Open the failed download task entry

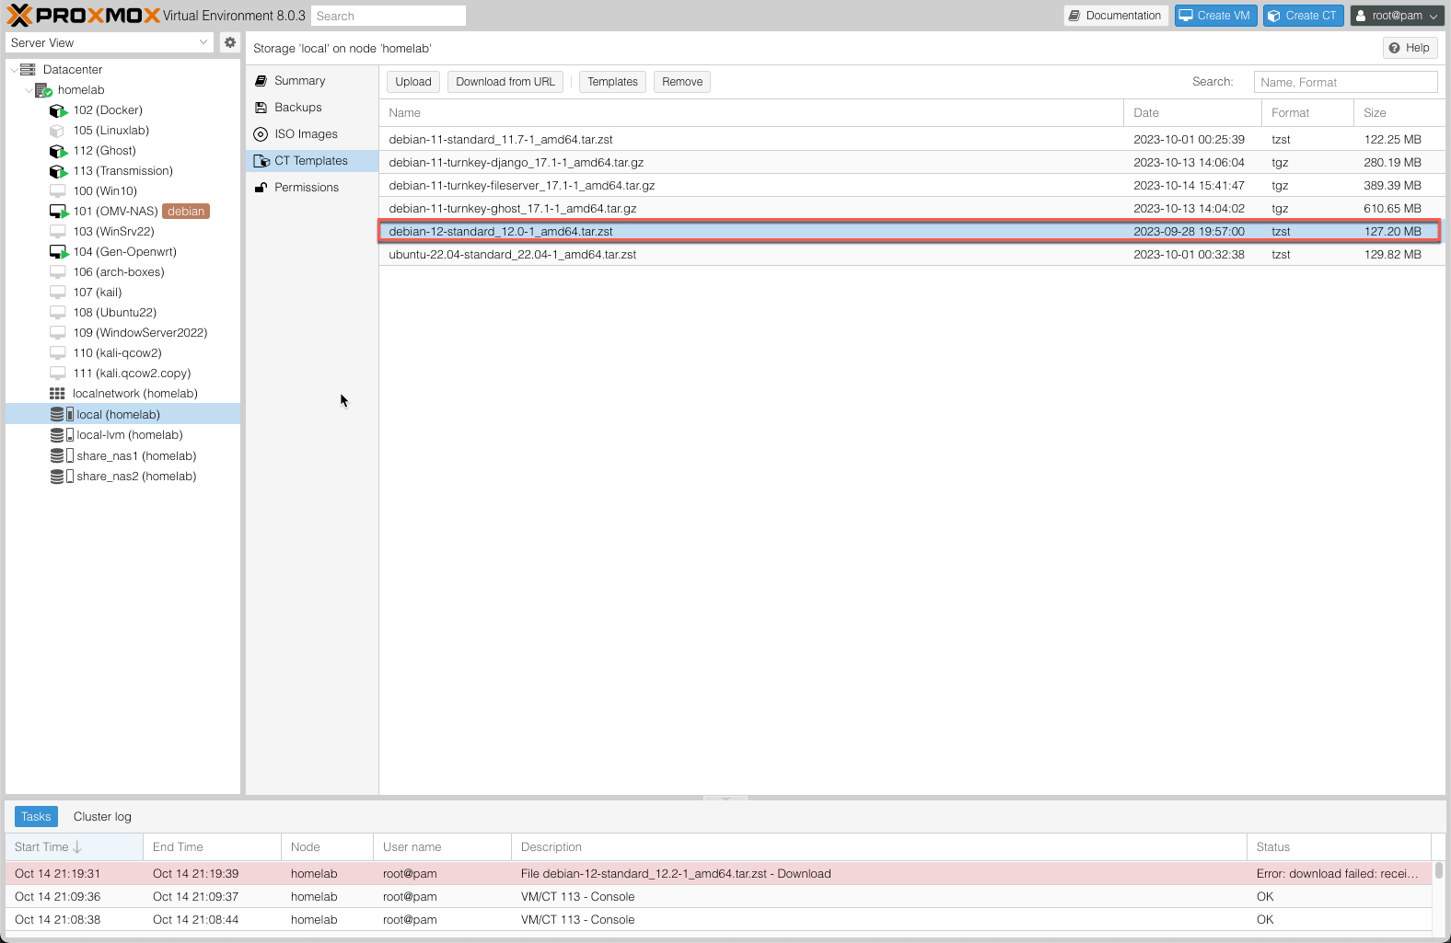pyautogui.click(x=718, y=874)
